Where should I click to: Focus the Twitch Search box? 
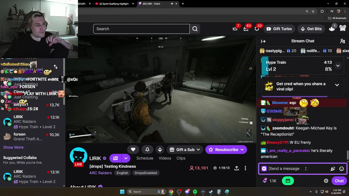[x=141, y=29]
